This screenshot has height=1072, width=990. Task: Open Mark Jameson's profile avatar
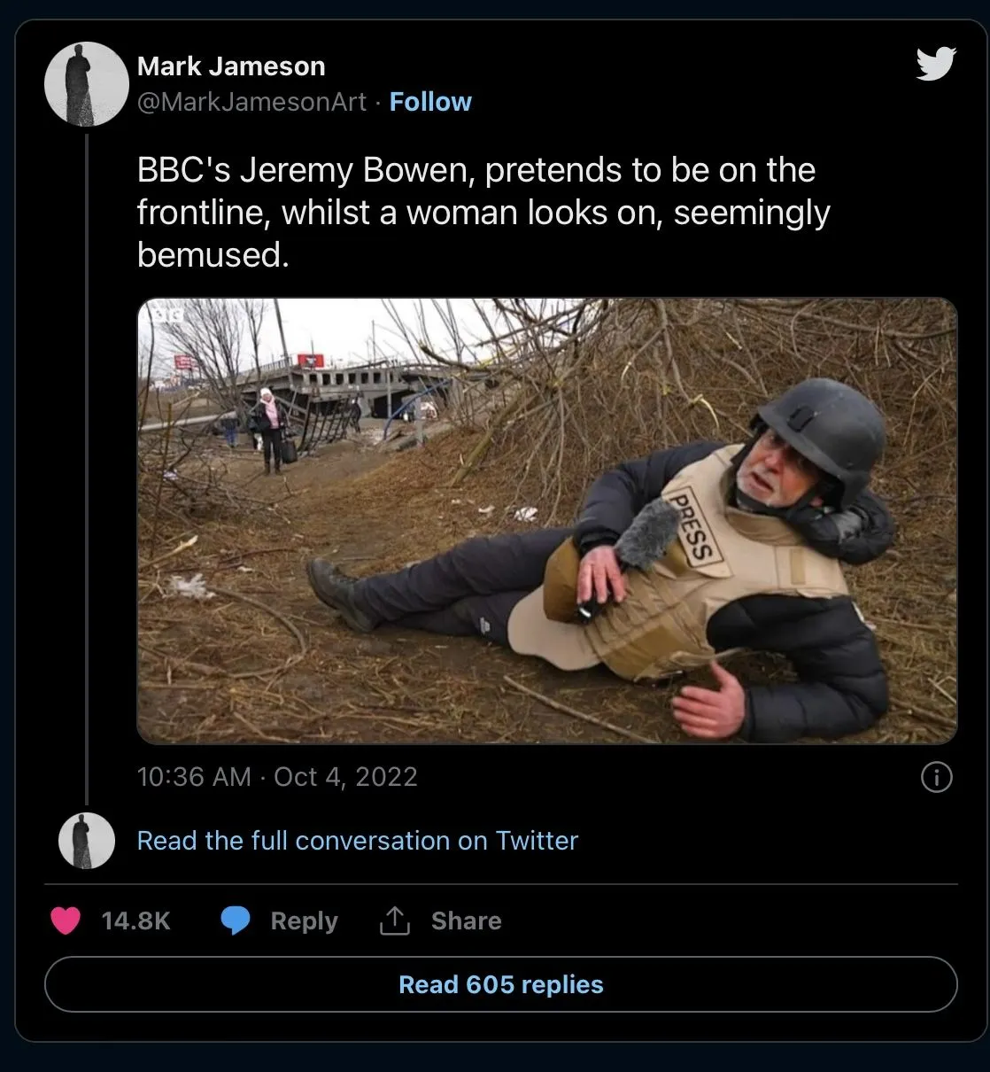[x=87, y=84]
